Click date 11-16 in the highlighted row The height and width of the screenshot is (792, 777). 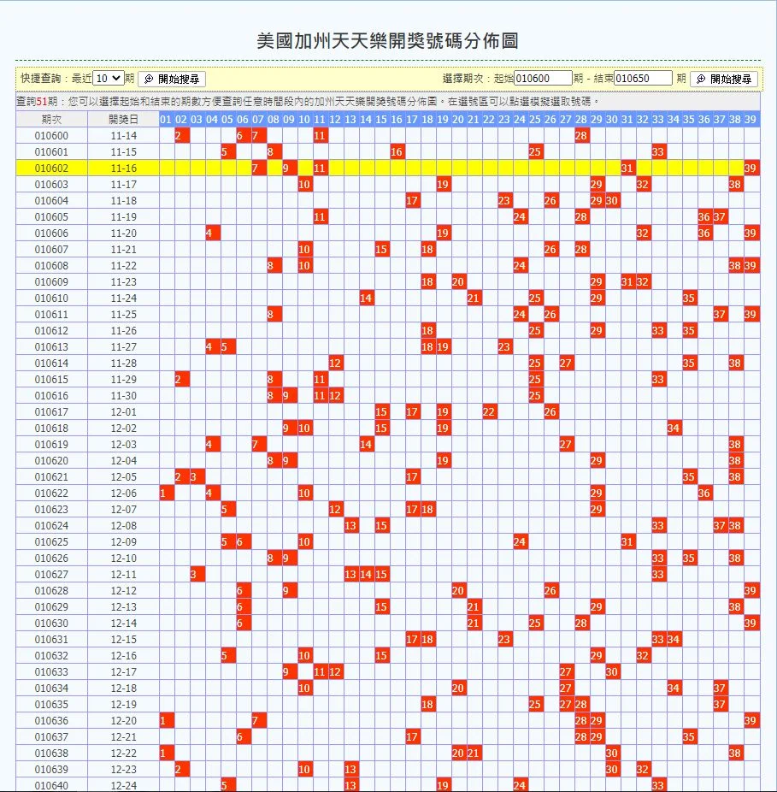124,168
